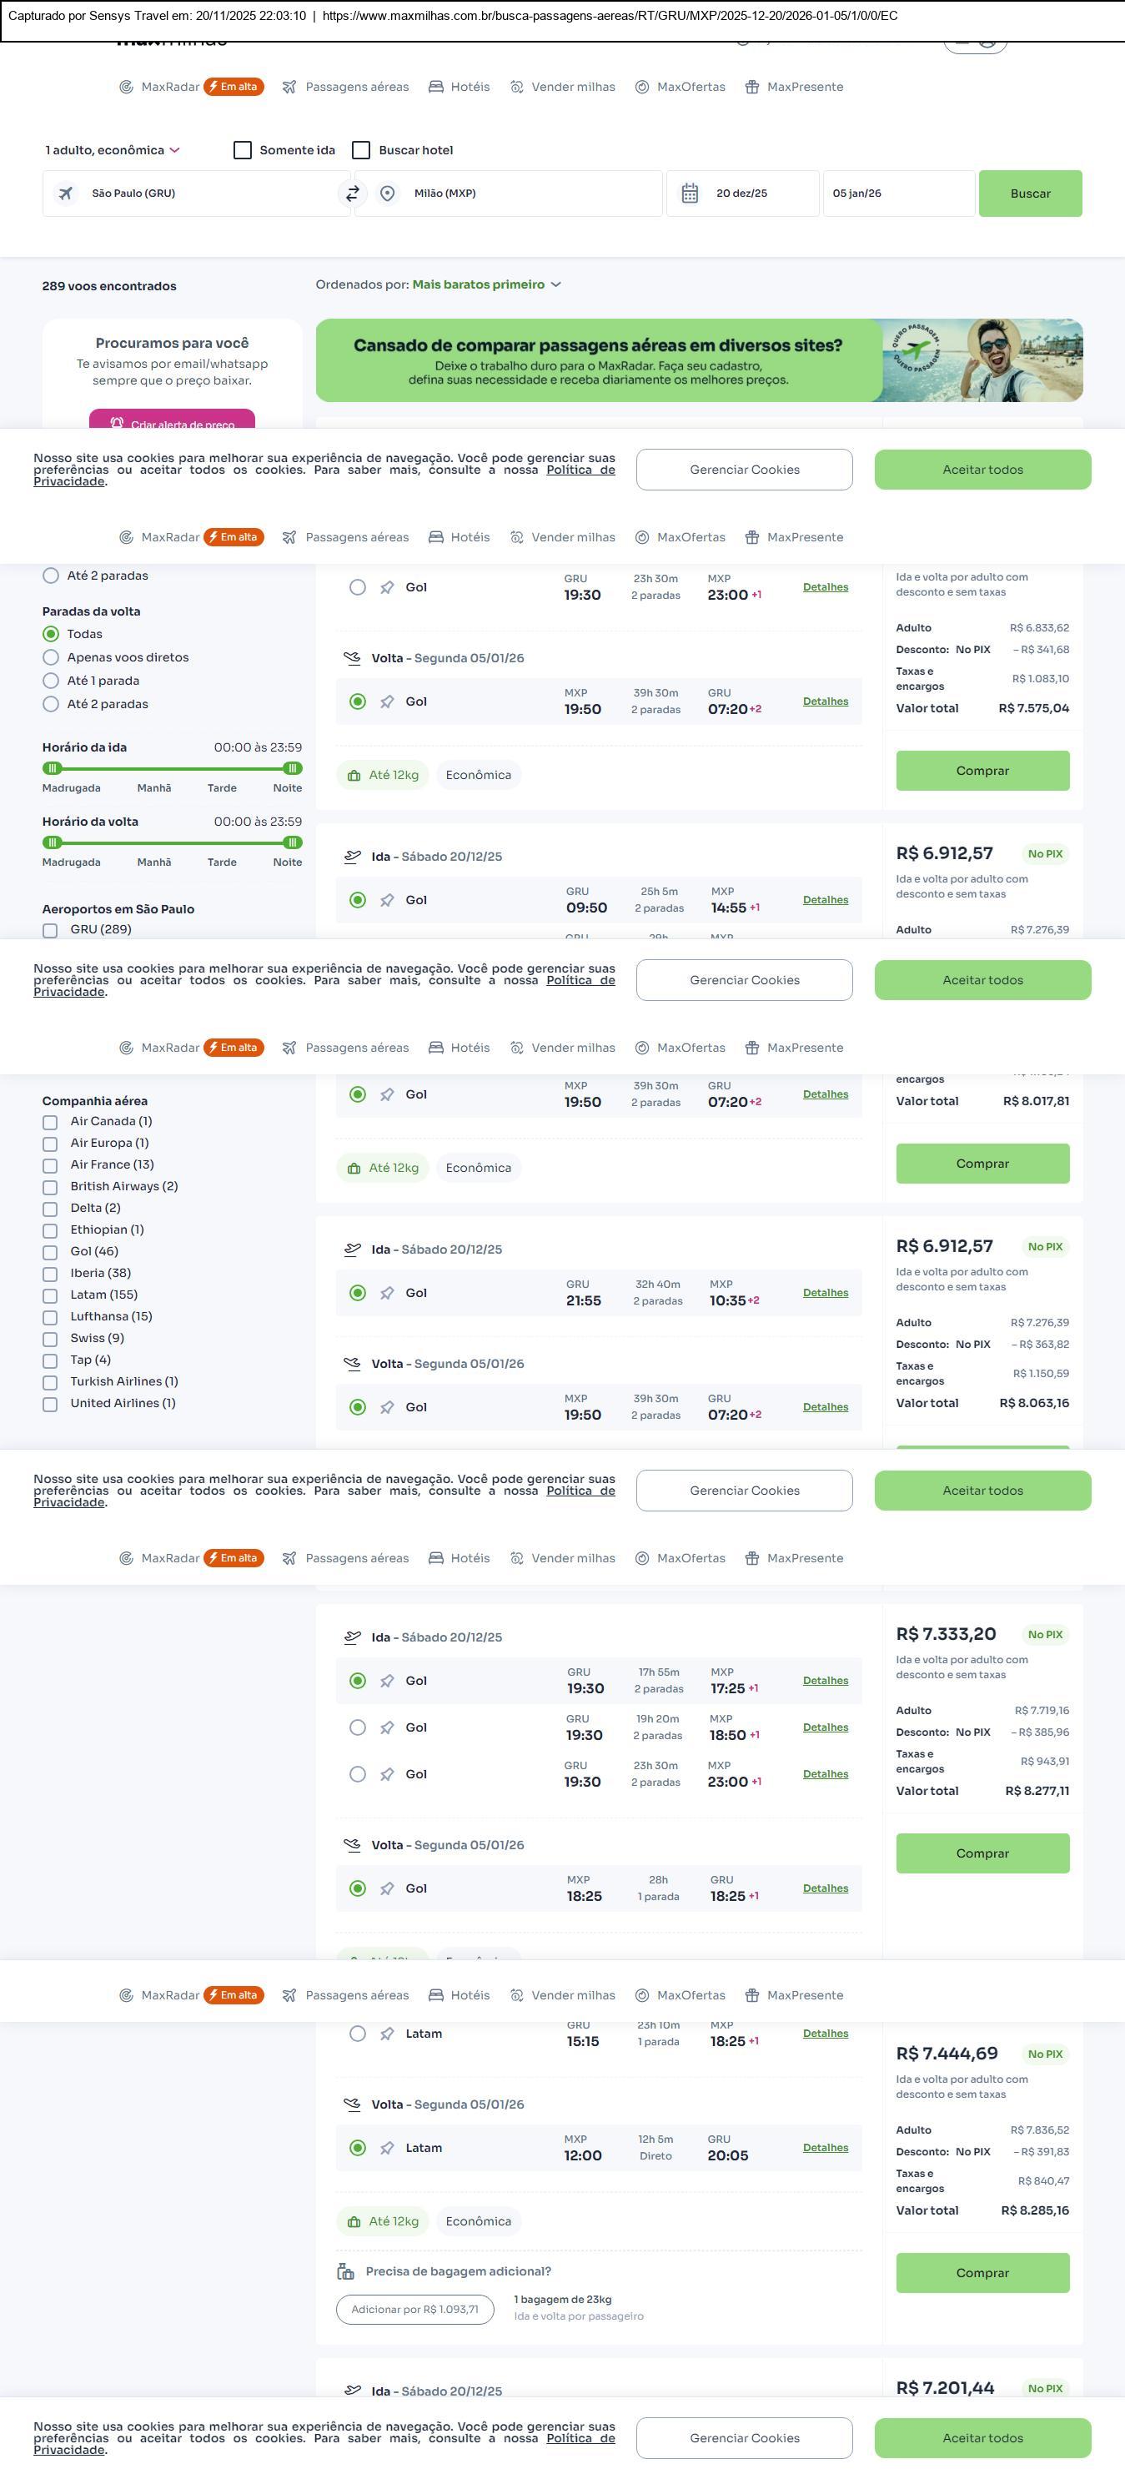This screenshot has height=2479, width=1125.
Task: Filter by Lufthansa (15) airline checkbox
Action: point(50,1317)
